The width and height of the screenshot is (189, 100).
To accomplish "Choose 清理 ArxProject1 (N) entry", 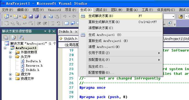I will pyautogui.click(x=121, y=47).
